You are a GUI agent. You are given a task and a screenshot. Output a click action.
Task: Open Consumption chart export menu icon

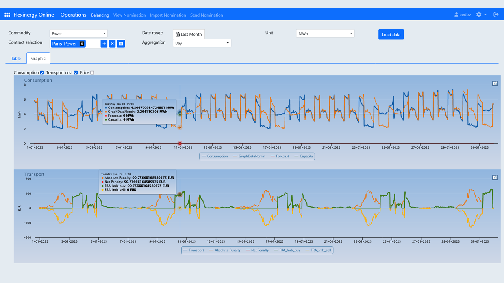point(495,83)
